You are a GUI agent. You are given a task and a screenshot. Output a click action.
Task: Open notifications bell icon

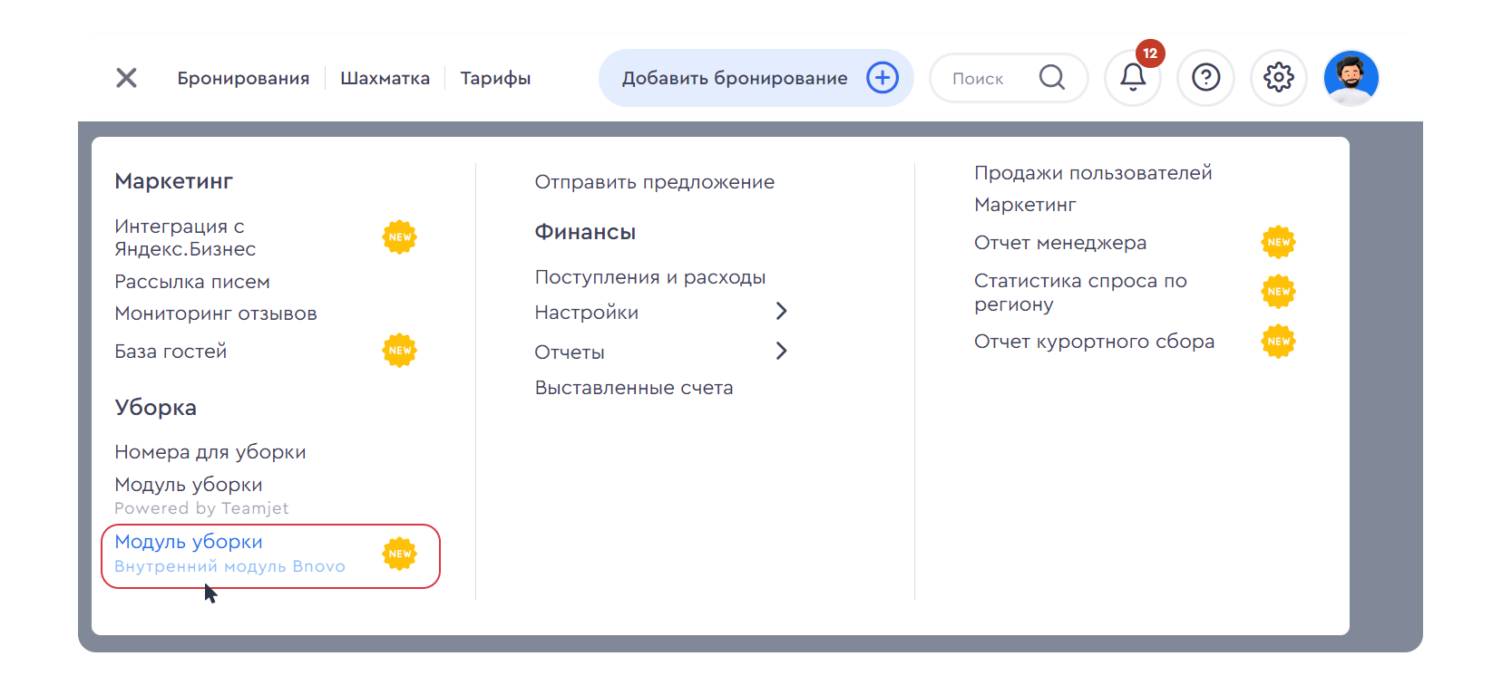click(x=1133, y=78)
